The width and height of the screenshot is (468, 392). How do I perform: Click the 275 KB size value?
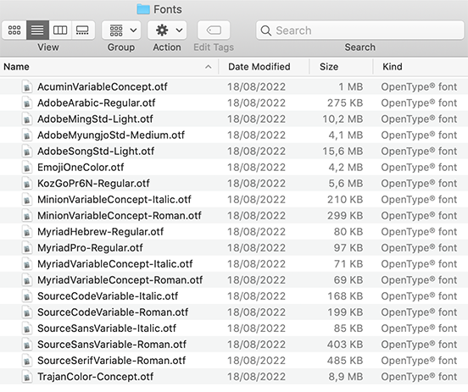[x=345, y=102]
